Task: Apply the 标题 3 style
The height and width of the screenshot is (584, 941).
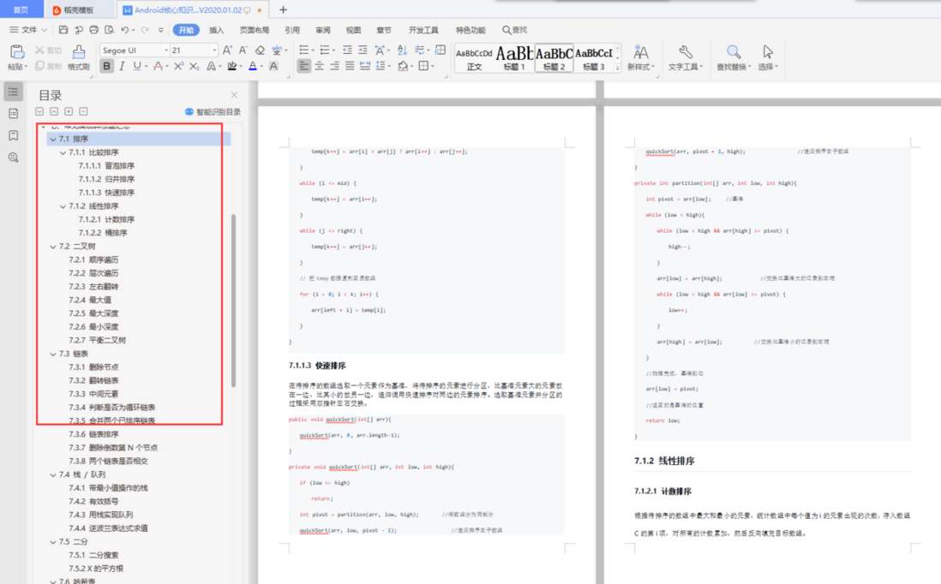Action: click(594, 57)
